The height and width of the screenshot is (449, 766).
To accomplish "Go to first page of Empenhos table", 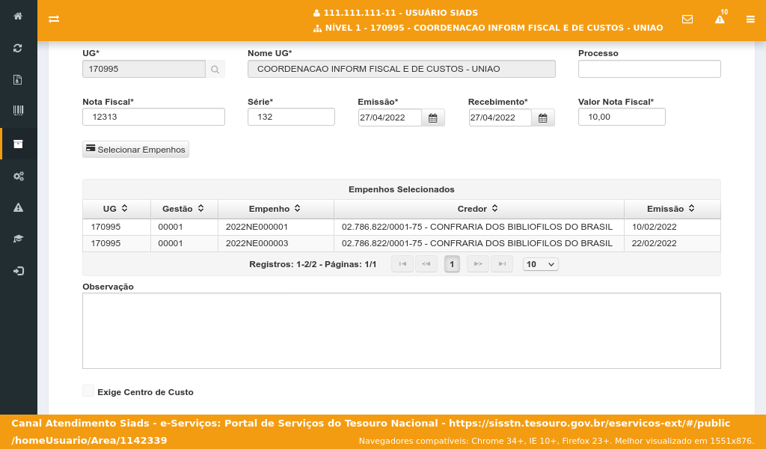I will coord(402,264).
